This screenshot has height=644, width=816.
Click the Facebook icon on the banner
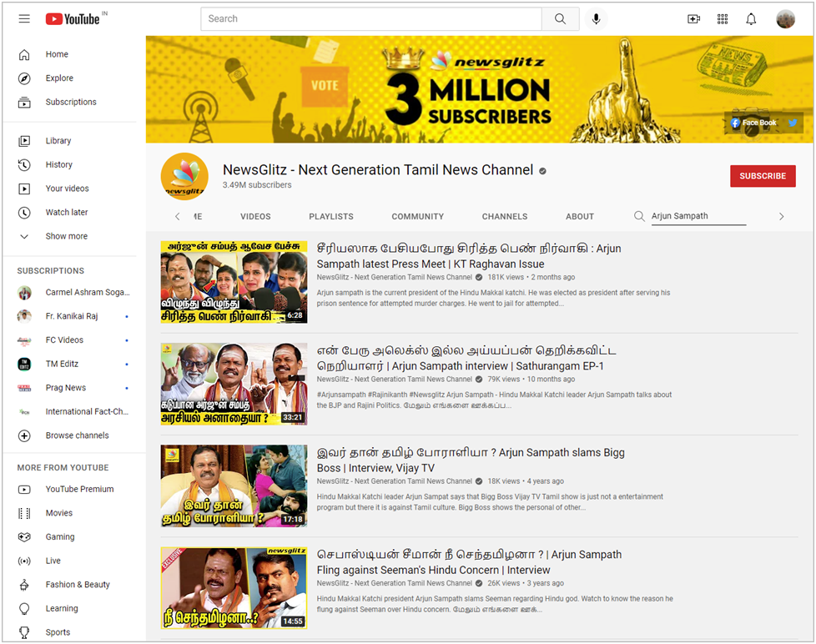point(735,123)
